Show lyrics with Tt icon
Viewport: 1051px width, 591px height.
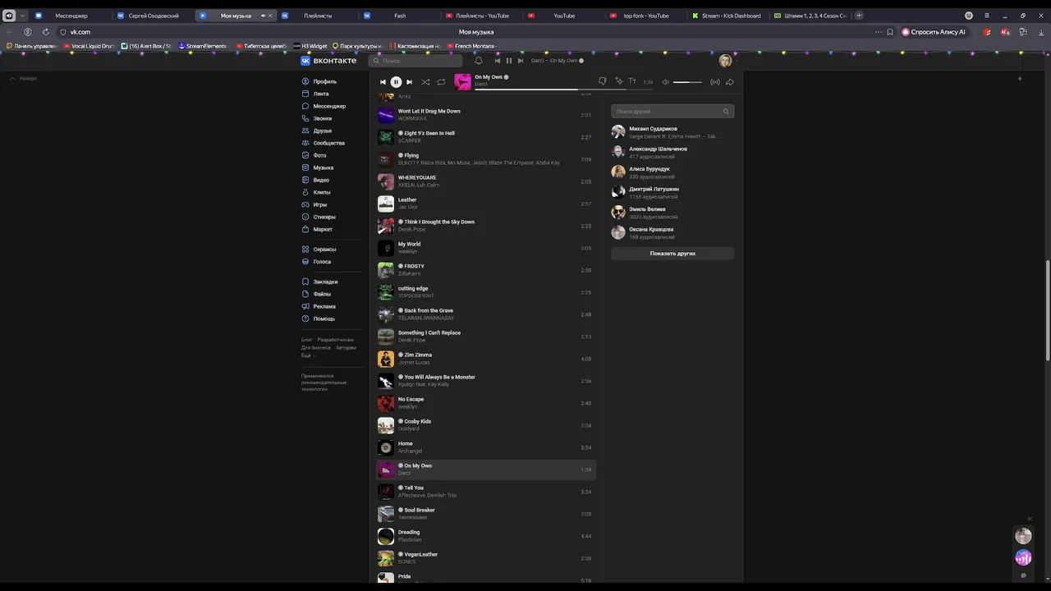pos(632,81)
